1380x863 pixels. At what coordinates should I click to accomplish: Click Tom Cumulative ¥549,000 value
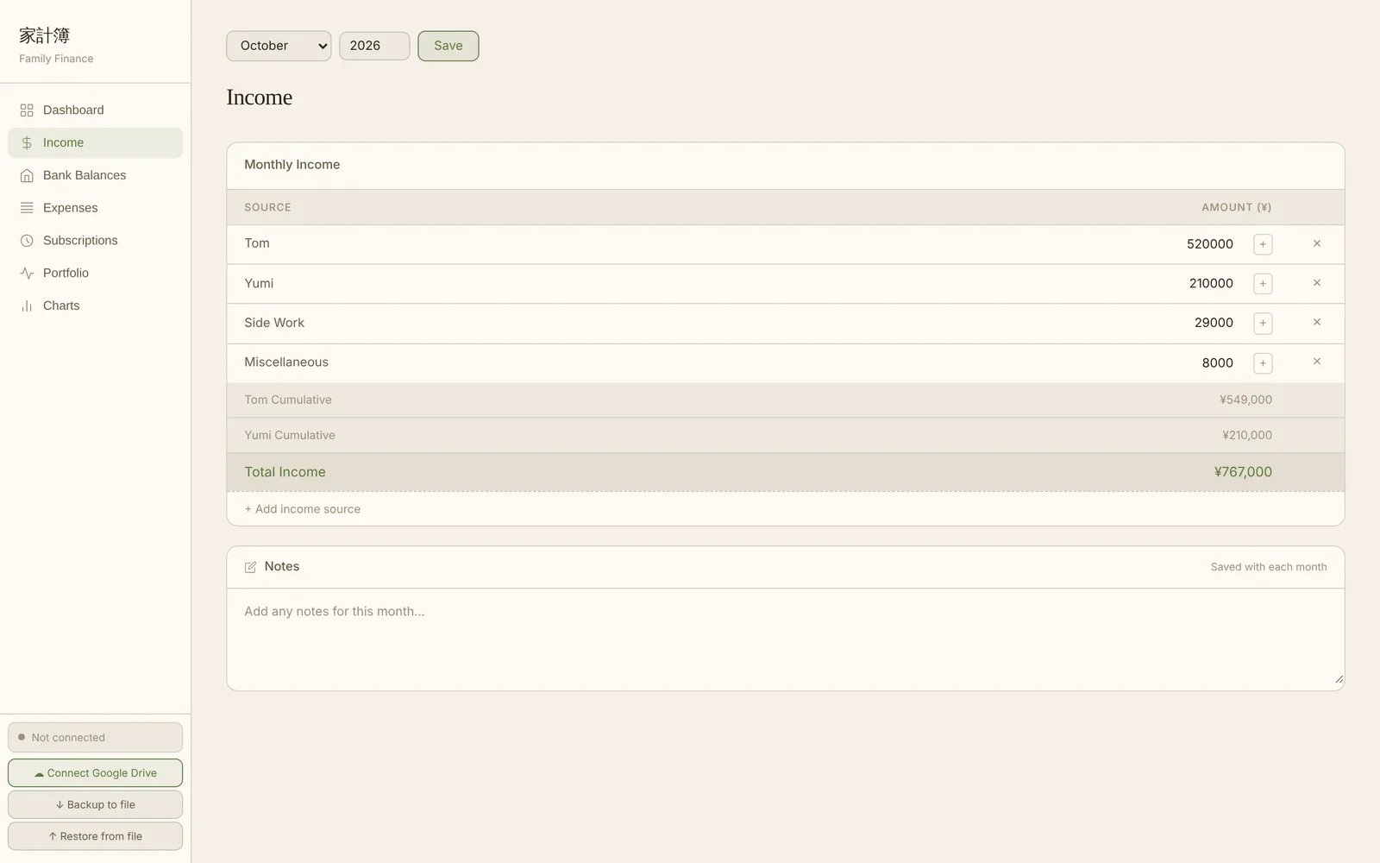(1245, 400)
